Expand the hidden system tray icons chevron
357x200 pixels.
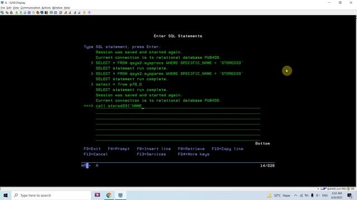click(296, 196)
